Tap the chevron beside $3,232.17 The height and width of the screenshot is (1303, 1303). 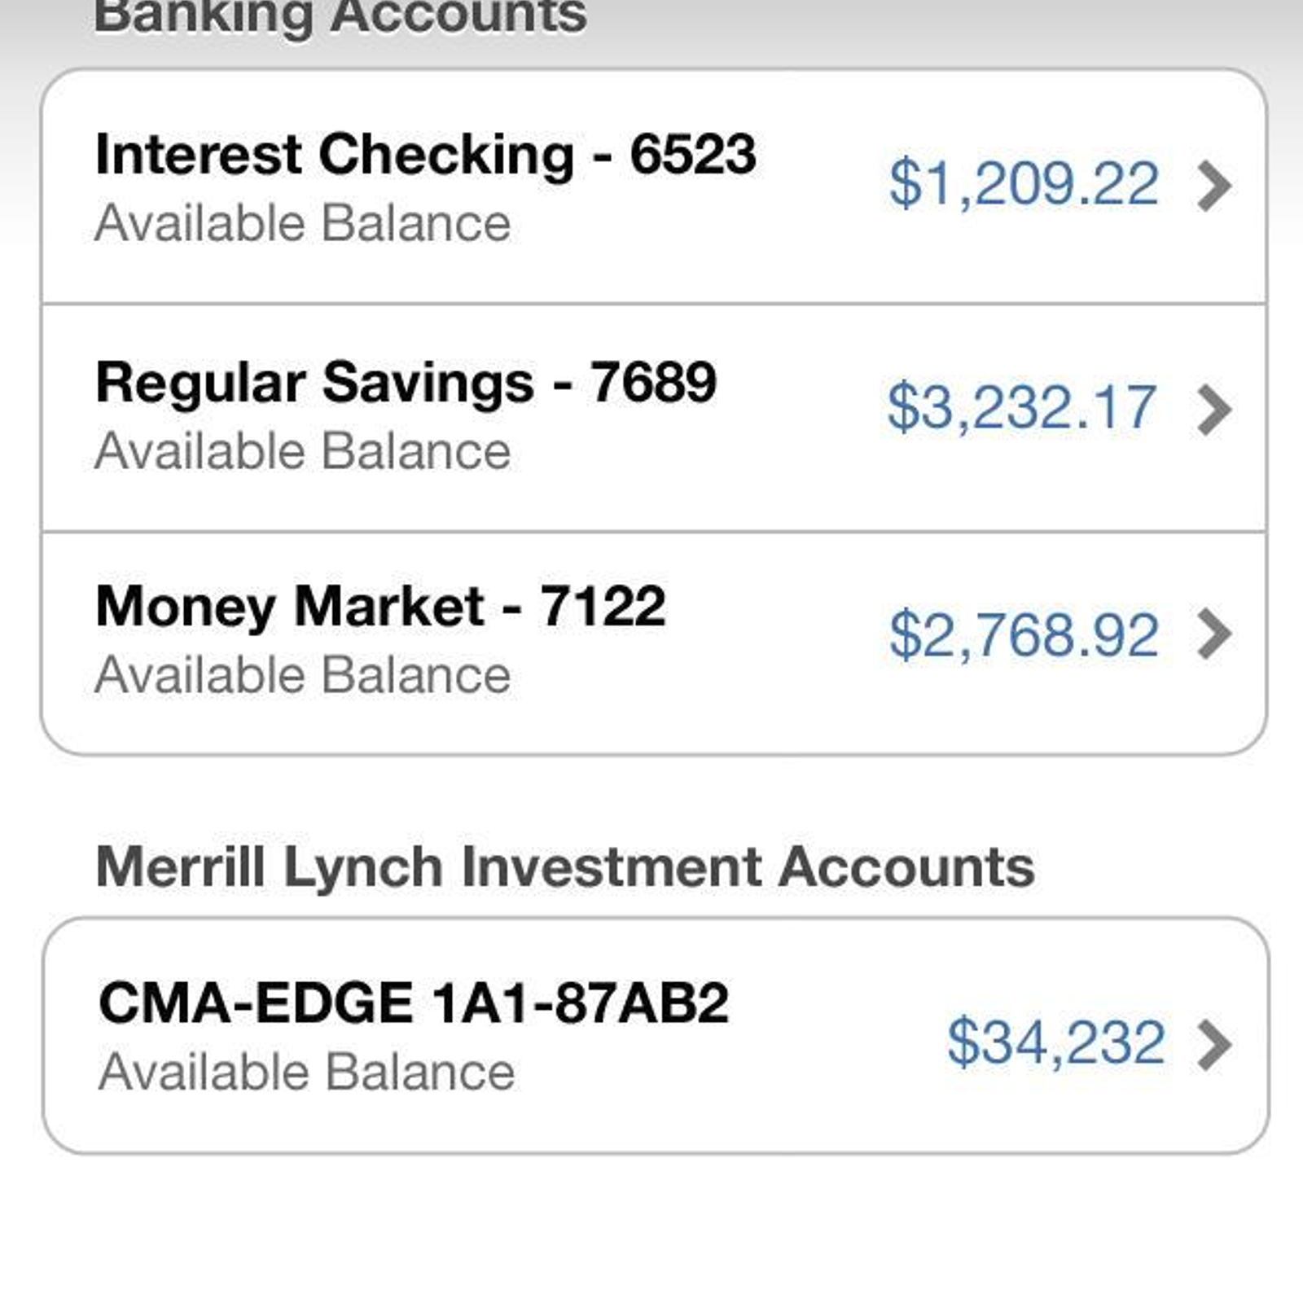1215,410
